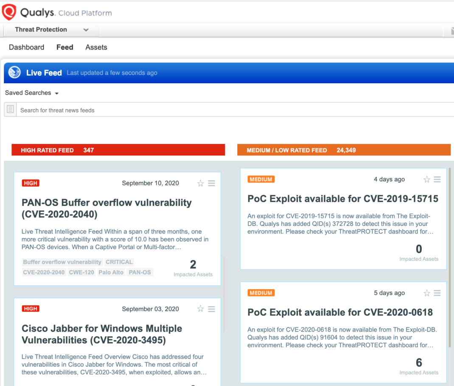This screenshot has height=386, width=454.
Task: Open menu for PAN-OS Buffer overflow card
Action: (211, 183)
